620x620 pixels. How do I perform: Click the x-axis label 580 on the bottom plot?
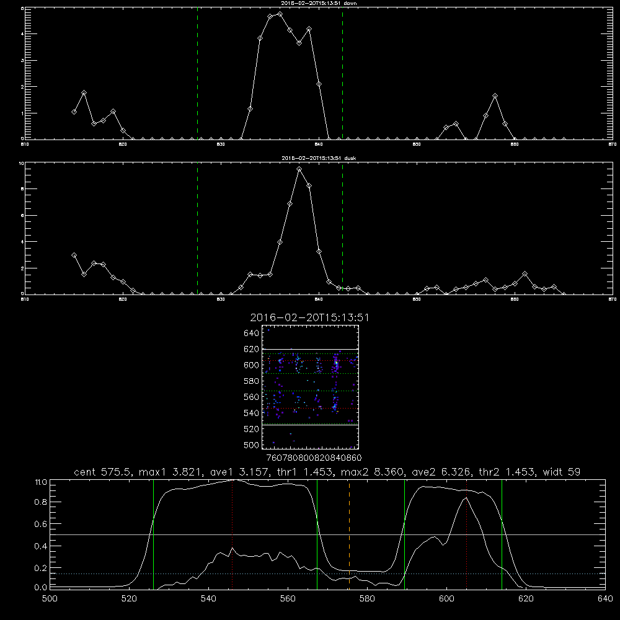tap(367, 599)
